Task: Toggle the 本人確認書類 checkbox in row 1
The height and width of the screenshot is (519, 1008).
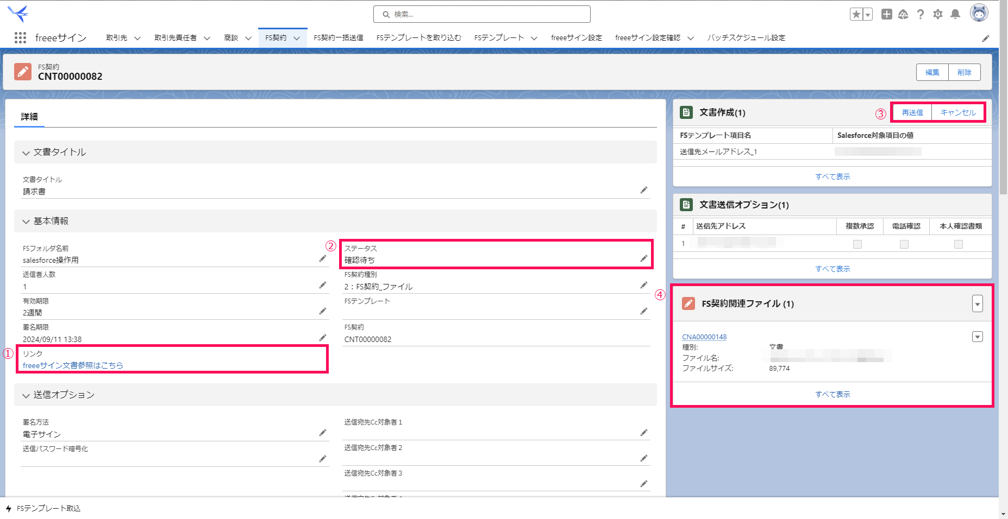Action: click(x=959, y=244)
